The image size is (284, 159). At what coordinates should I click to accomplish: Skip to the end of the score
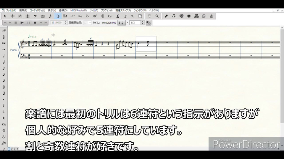pos(46,23)
